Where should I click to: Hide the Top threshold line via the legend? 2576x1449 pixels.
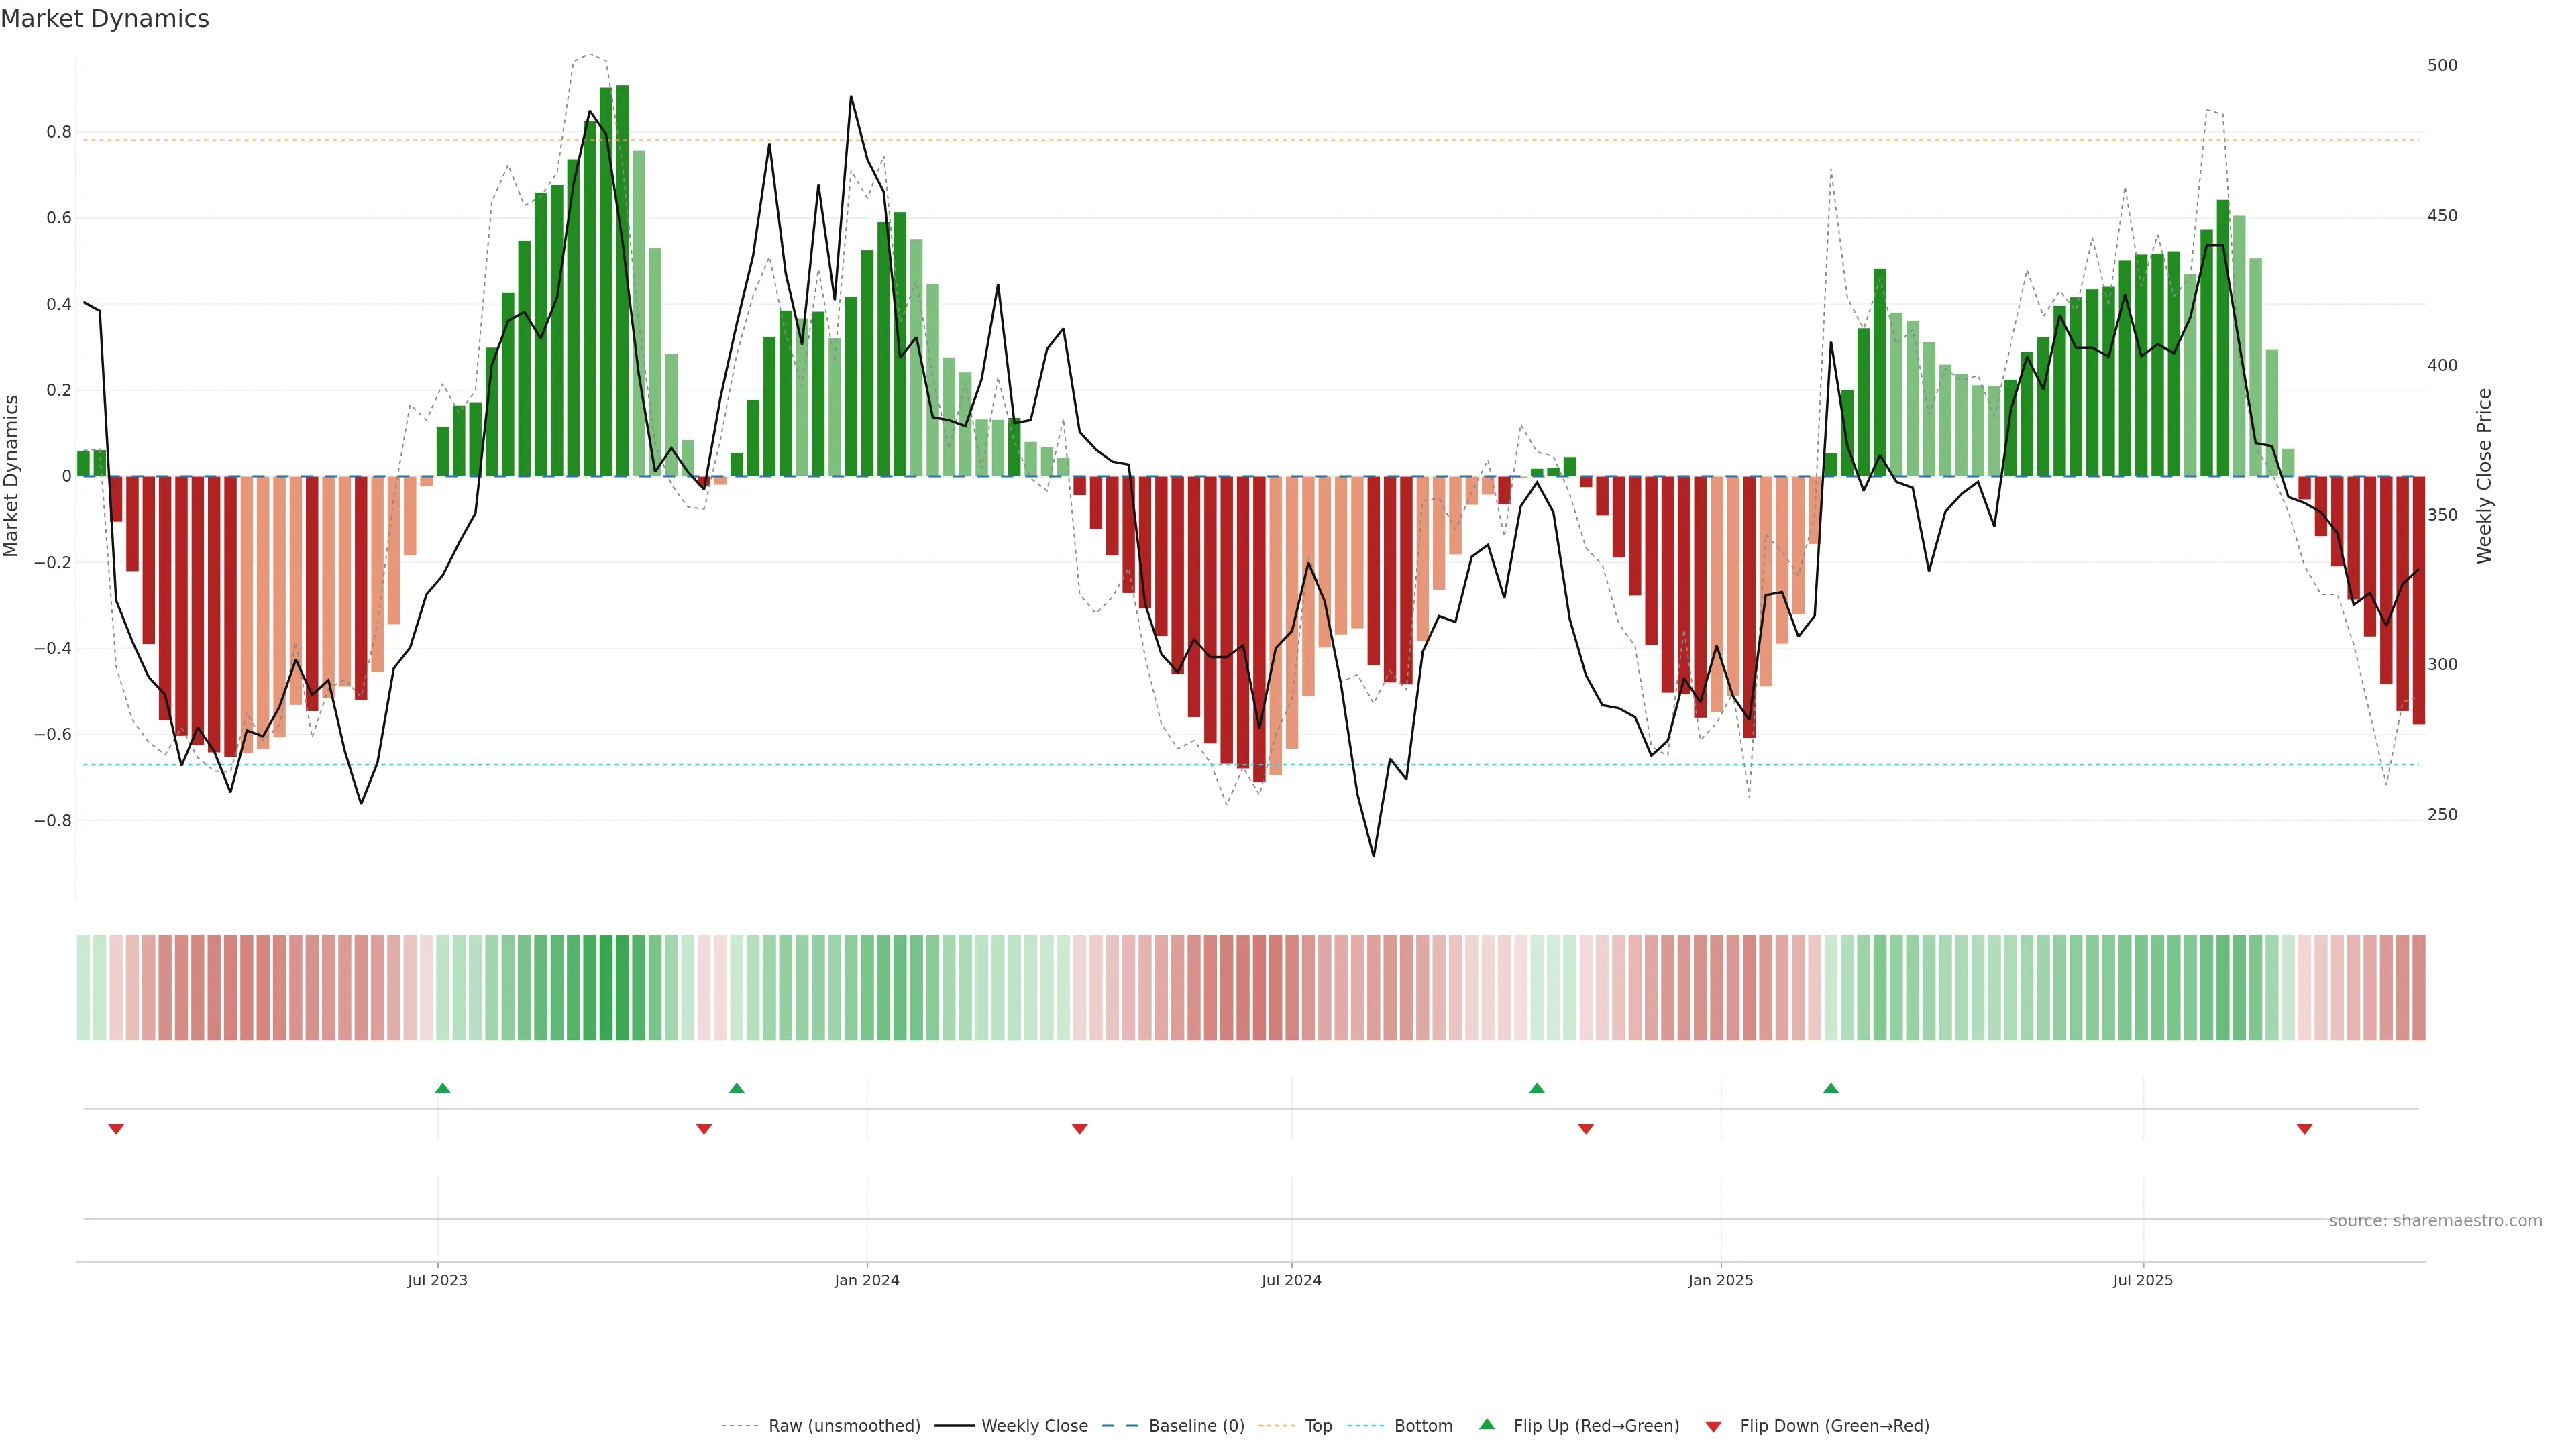click(x=1318, y=1426)
